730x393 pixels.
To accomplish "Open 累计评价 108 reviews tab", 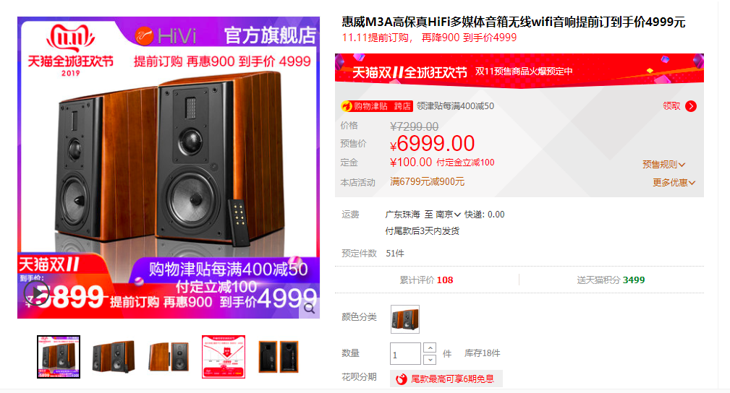I will tap(426, 280).
